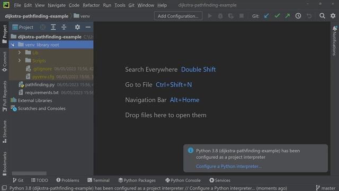
Task: Open IDE settings gear icon top right
Action: [333, 16]
